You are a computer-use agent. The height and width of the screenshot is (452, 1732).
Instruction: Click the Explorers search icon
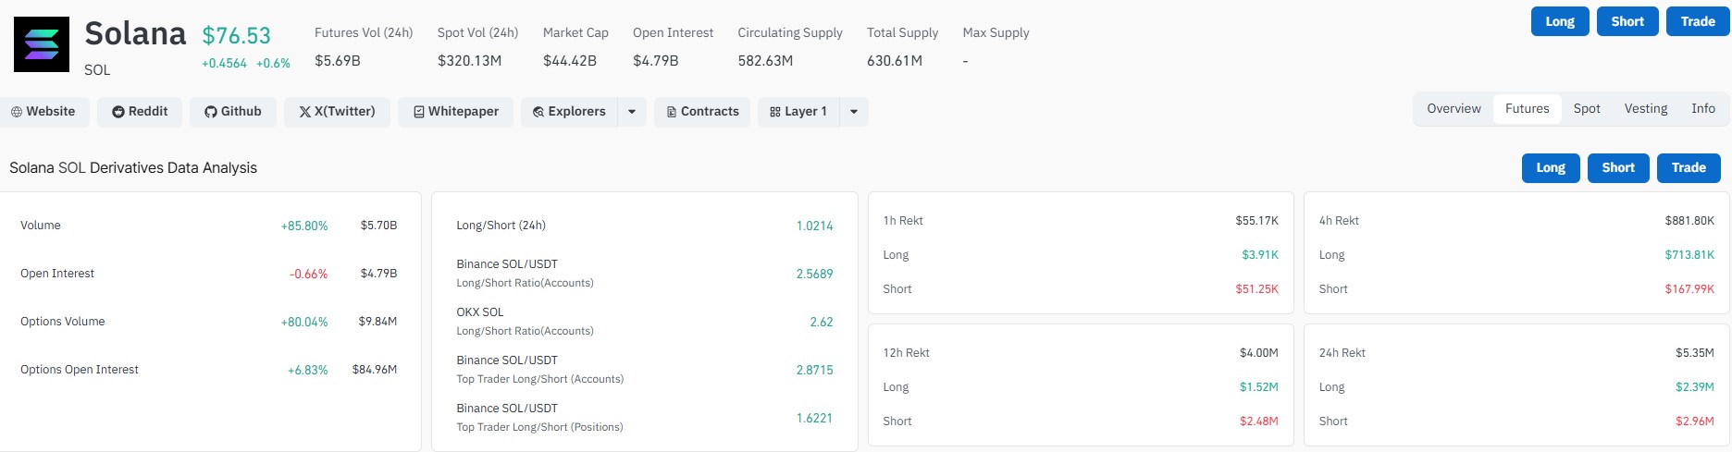538,112
